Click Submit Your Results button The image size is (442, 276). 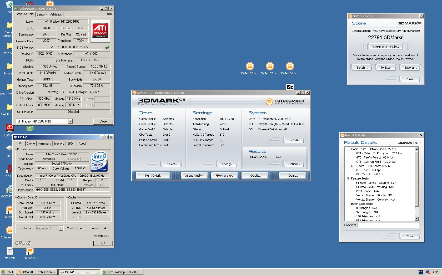coord(386,47)
